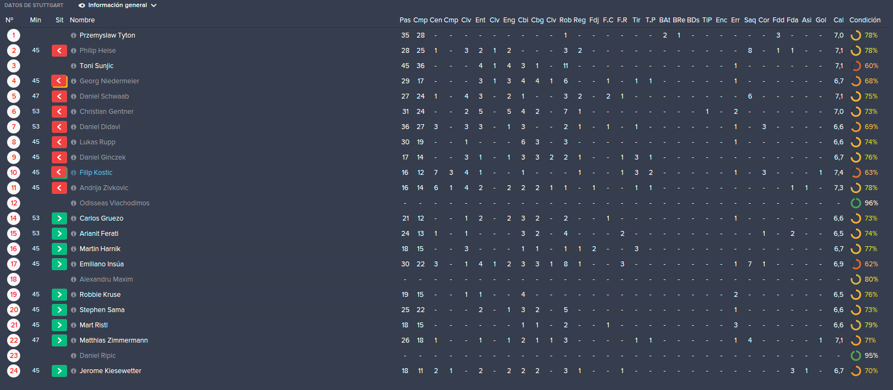Click the condition ring icon for Toni Sunjic

point(856,66)
